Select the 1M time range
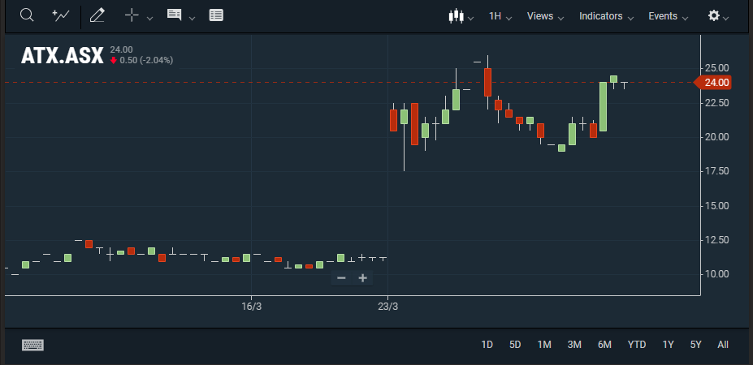The width and height of the screenshot is (753, 365). click(544, 345)
